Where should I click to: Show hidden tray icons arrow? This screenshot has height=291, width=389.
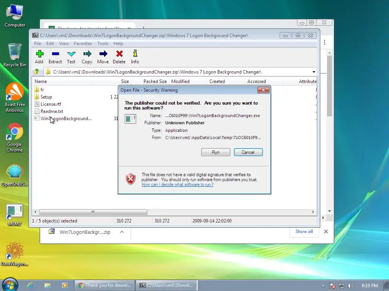(x=323, y=286)
